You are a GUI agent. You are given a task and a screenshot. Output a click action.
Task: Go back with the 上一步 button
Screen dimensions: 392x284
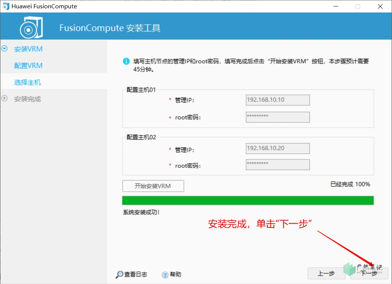326,273
